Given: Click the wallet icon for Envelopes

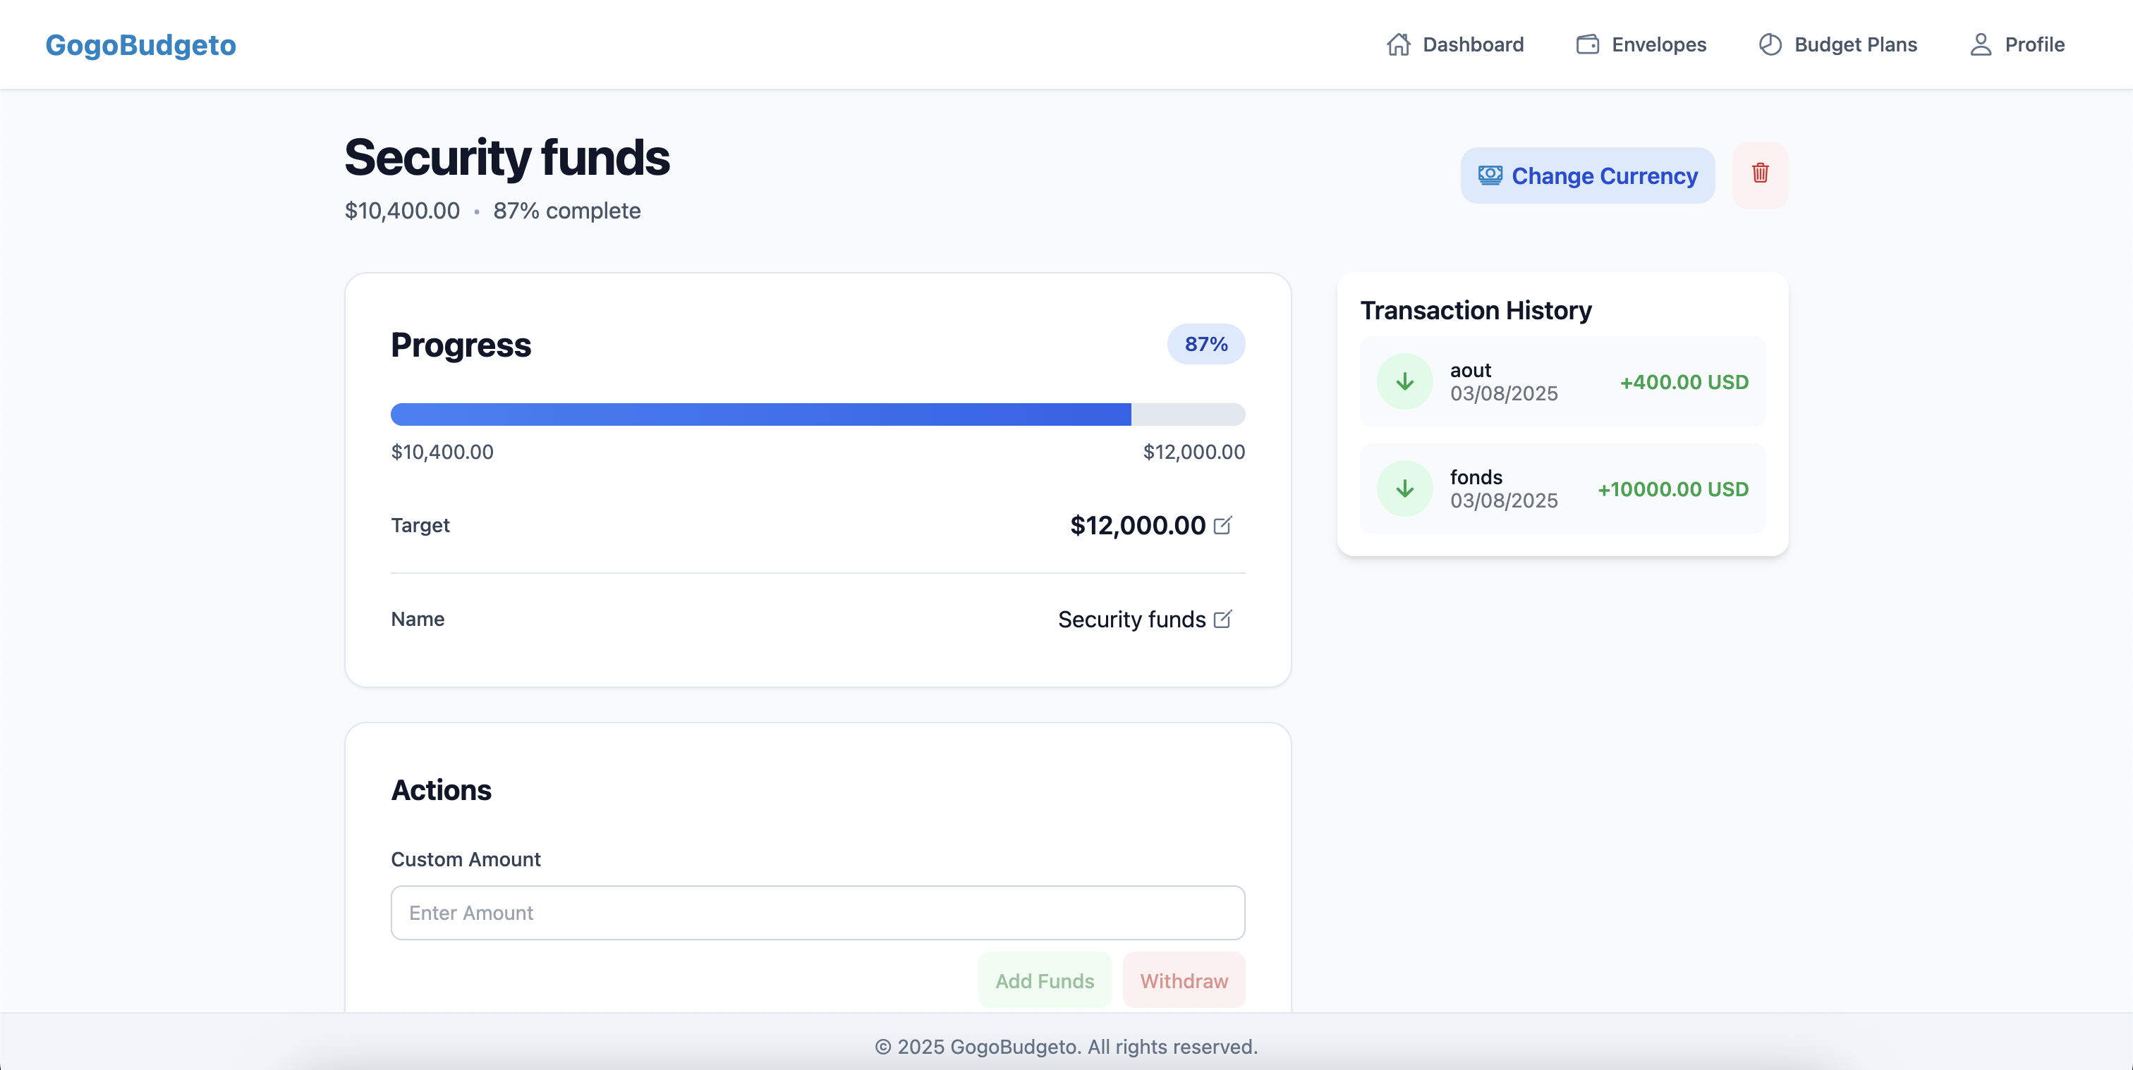Looking at the screenshot, I should [x=1587, y=44].
